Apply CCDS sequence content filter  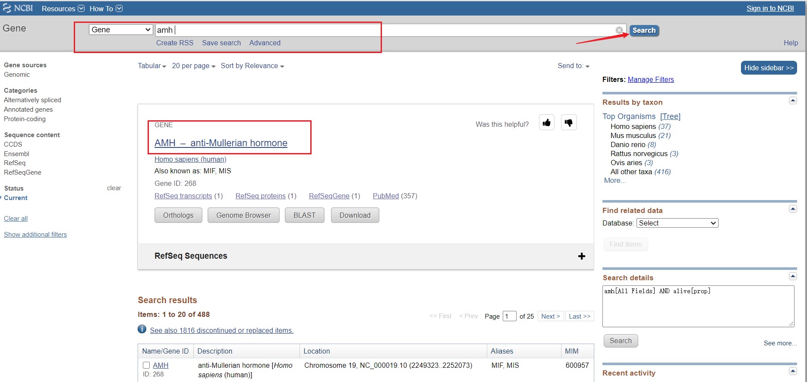(x=13, y=144)
